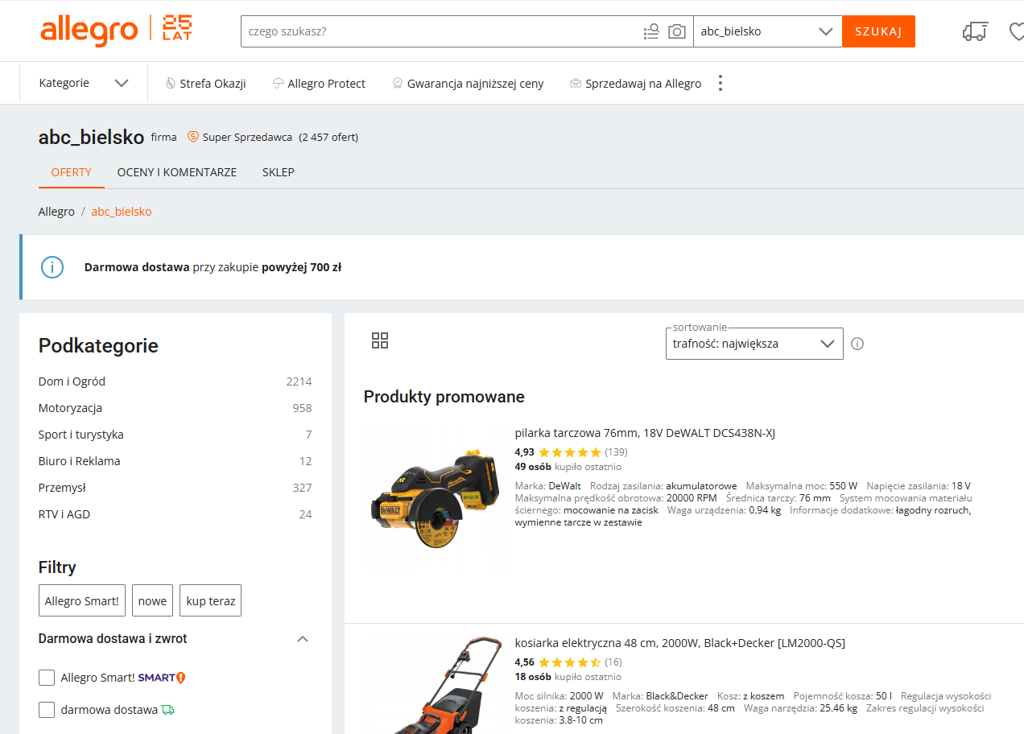Open Gwarancja najniższej ceny link
Viewport: 1024px width, 734px height.
pos(468,83)
